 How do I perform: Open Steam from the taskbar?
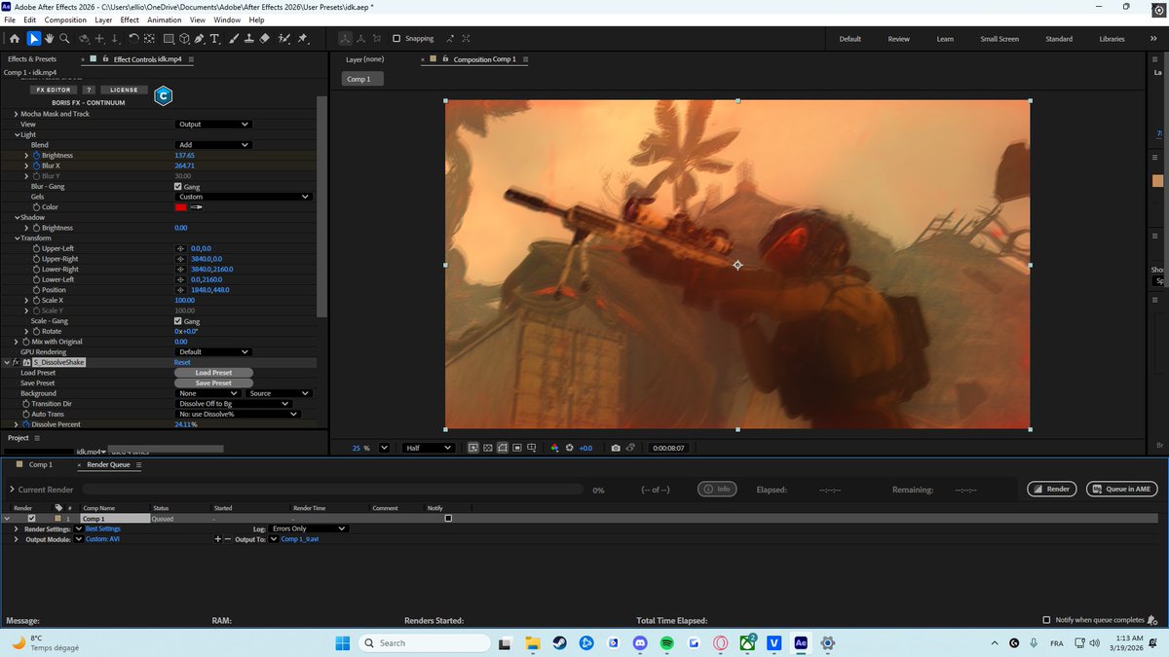click(x=559, y=642)
